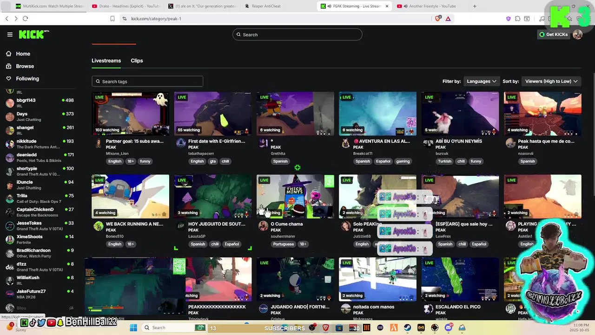Open Days channel in sidebar list
The image size is (595, 335).
coord(40,116)
